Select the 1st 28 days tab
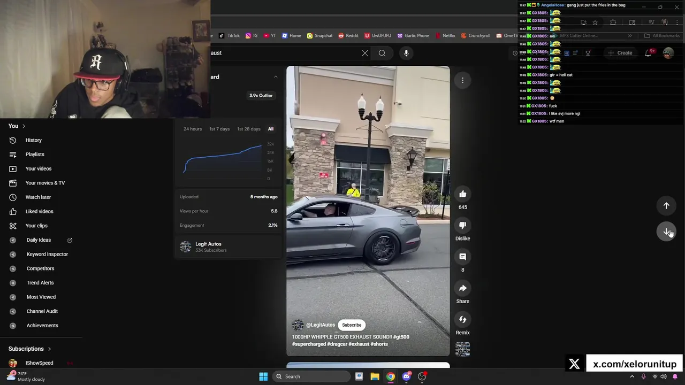The height and width of the screenshot is (385, 685). click(248, 129)
